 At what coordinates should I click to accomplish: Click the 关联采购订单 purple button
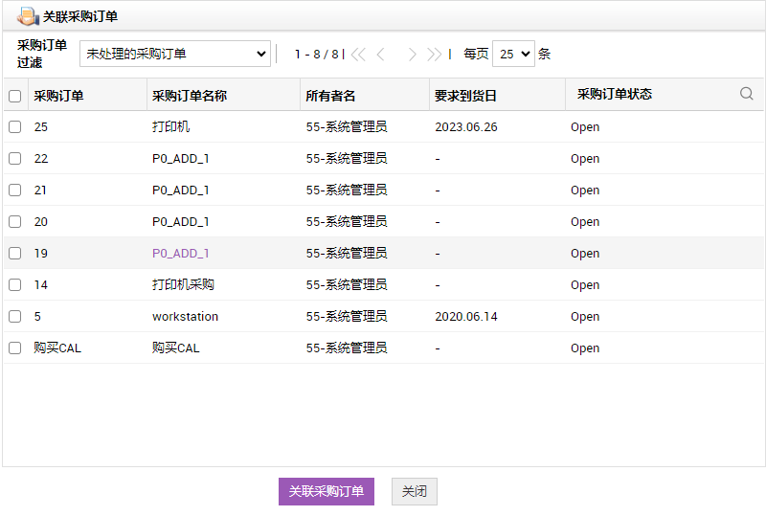tap(326, 491)
